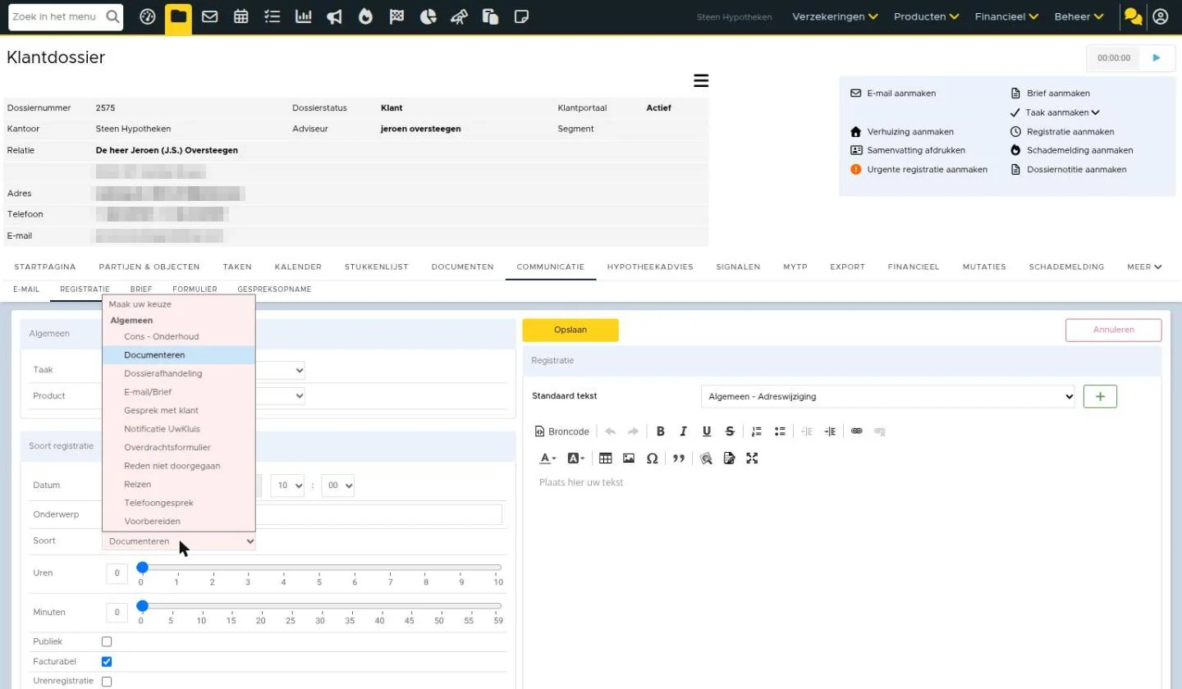Toggle the Publiek checkbox
Image resolution: width=1182 pixels, height=689 pixels.
(x=107, y=641)
